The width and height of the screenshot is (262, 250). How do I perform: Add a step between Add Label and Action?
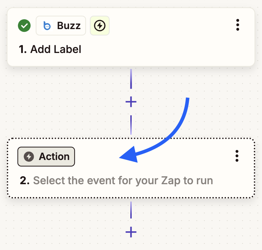click(x=131, y=102)
